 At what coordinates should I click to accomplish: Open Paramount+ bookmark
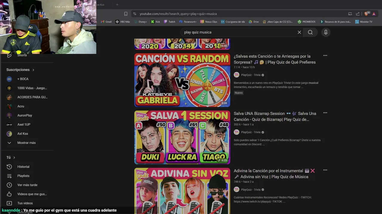(x=188, y=22)
